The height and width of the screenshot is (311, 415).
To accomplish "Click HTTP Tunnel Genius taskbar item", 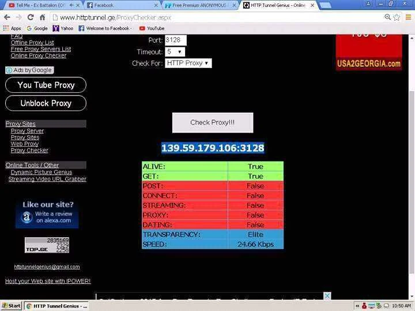I will (56, 306).
